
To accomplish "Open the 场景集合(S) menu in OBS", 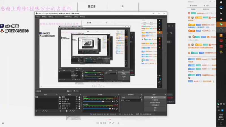I will coord(68,17).
